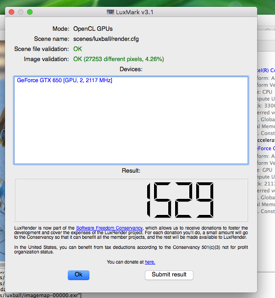Image resolution: width=275 pixels, height=298 pixels.
Task: Click the 1529 result LCD display
Action: [x=131, y=200]
